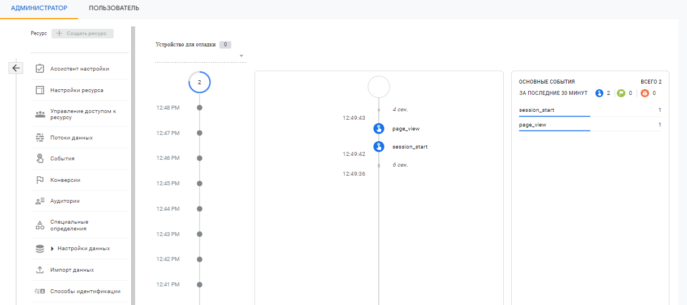Click the people icon for access management
This screenshot has width=687, height=305.
click(40, 114)
